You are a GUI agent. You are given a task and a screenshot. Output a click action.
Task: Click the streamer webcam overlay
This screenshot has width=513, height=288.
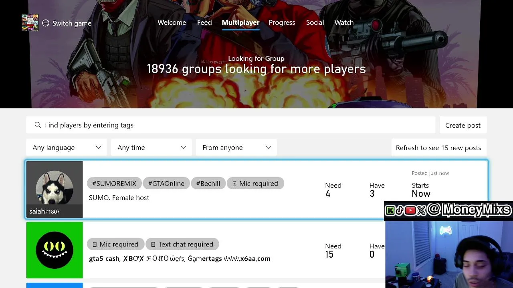(x=449, y=254)
